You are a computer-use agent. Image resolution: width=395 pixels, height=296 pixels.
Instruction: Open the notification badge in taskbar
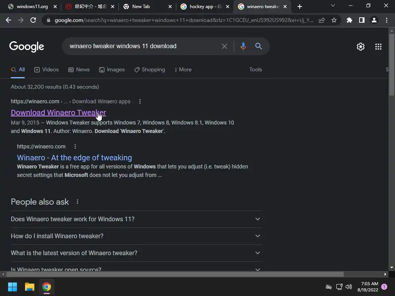[384, 287]
